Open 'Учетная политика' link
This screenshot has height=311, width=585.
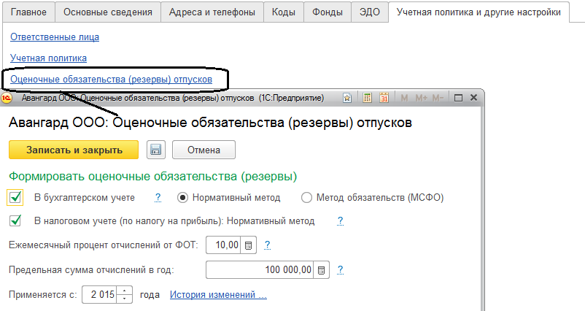(48, 58)
